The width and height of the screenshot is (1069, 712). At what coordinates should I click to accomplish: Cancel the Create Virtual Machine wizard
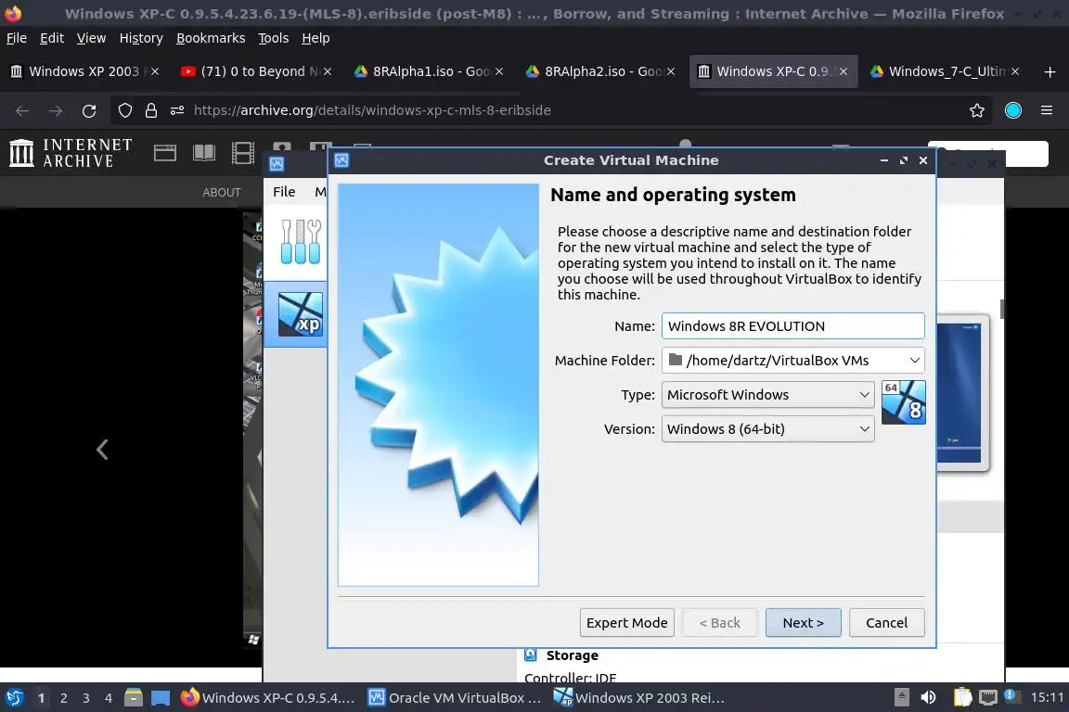pyautogui.click(x=886, y=623)
